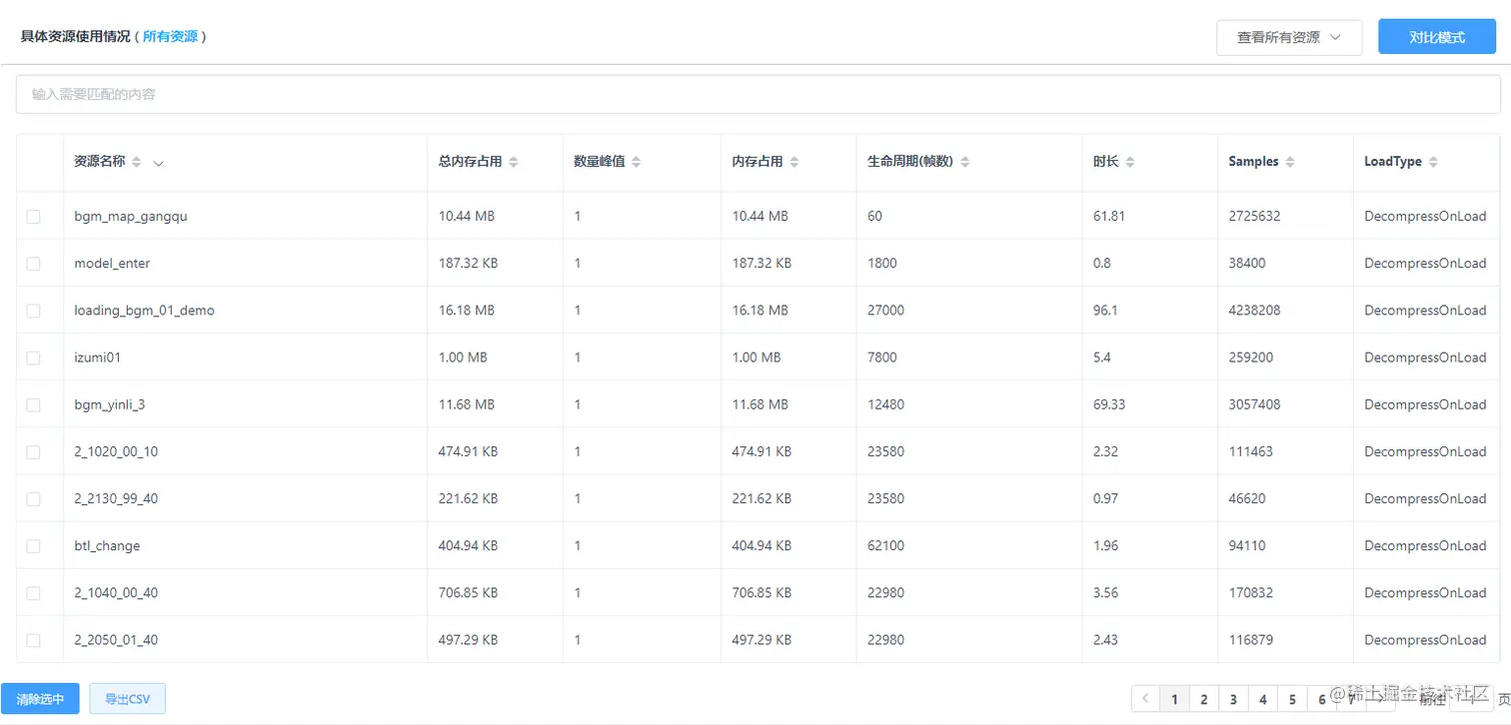Tick the loading_bgm_01_demo row checkbox
Screen dimensions: 1511x725
pyautogui.click(x=33, y=311)
